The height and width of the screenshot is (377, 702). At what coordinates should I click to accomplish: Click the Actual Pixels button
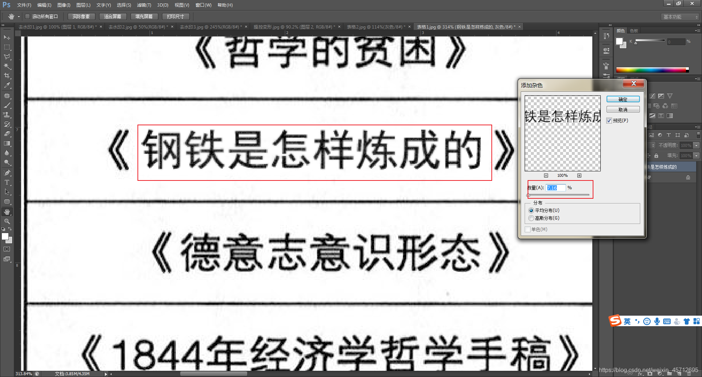[x=81, y=16]
